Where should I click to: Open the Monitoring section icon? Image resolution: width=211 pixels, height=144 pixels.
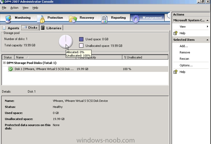click(8, 19)
